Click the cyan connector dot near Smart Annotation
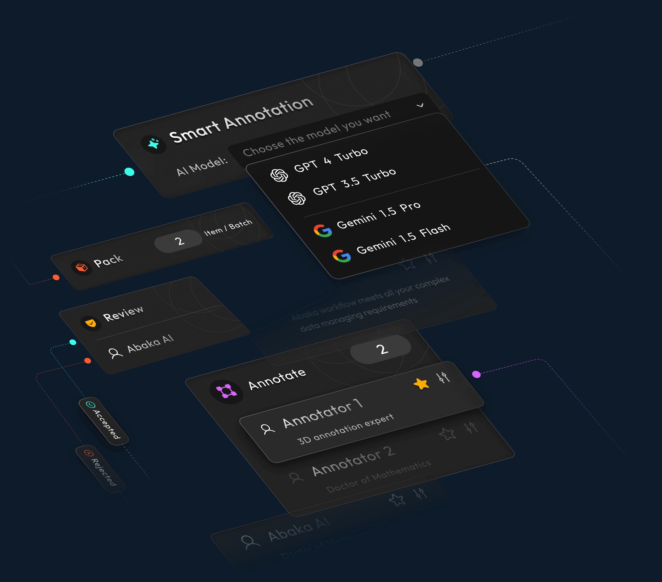The image size is (662, 582). coord(129,172)
